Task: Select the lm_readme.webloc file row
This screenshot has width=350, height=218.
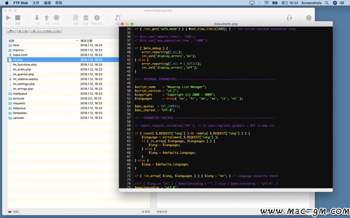Action: click(63, 79)
